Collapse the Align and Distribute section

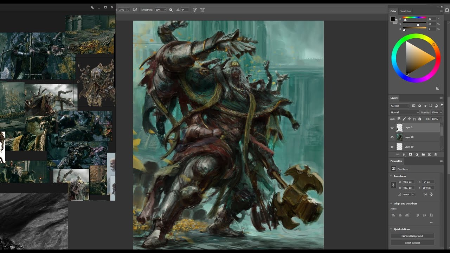pyautogui.click(x=391, y=203)
